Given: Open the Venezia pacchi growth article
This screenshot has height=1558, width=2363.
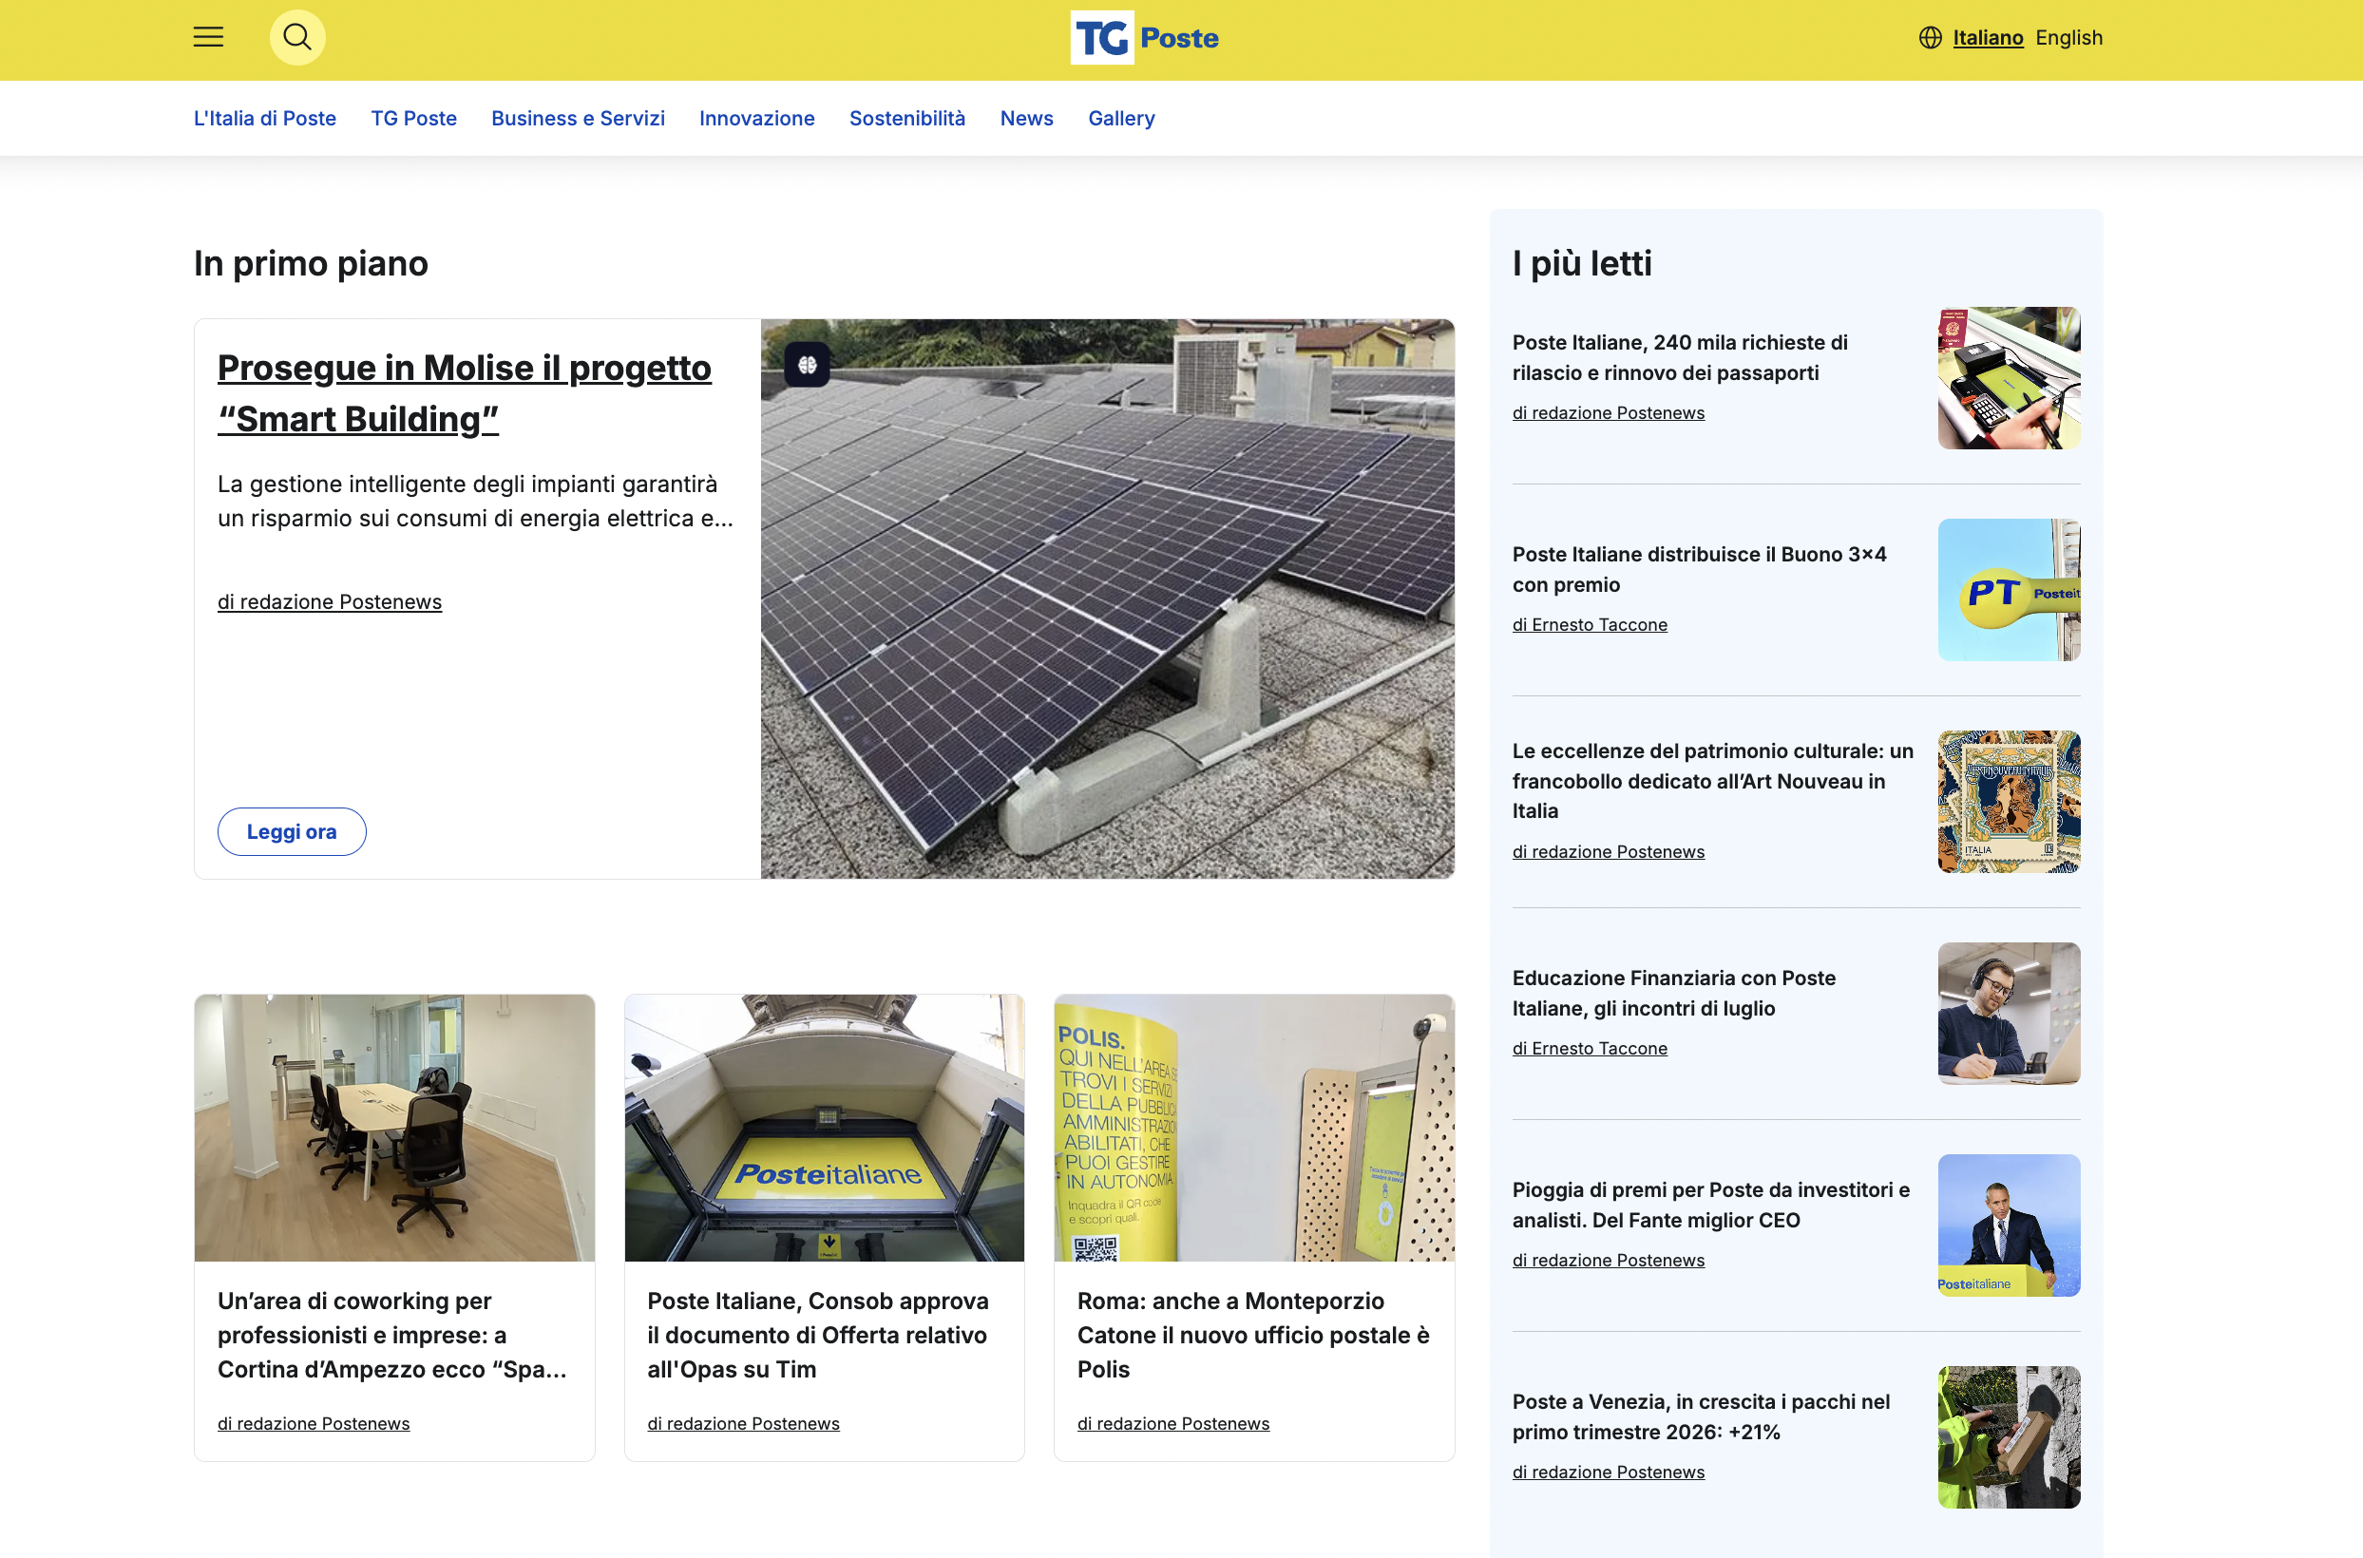Looking at the screenshot, I should pos(1701,1416).
